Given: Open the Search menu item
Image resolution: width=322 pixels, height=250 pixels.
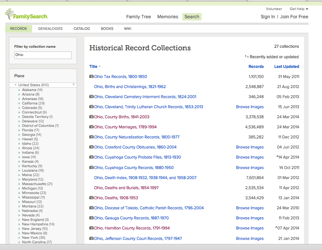Looking at the screenshot, I should point(192,17).
